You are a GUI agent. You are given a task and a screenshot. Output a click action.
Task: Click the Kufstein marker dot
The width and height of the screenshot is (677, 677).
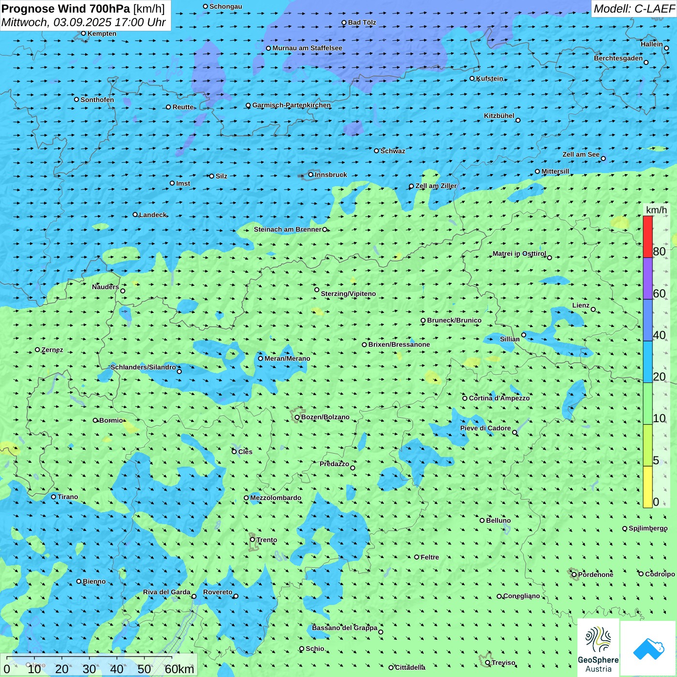tap(472, 78)
